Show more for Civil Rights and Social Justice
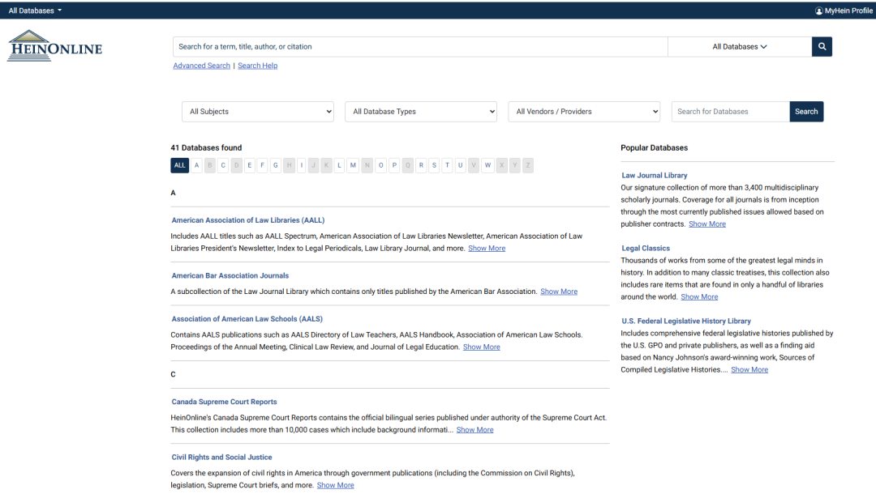876x494 pixels. (x=335, y=485)
